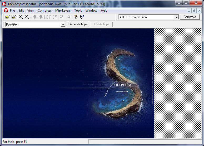Click the app icon in the title bar
This screenshot has width=204, height=146.
(x=4, y=4)
